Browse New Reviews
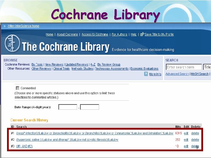211x158 pixels. point(54,64)
